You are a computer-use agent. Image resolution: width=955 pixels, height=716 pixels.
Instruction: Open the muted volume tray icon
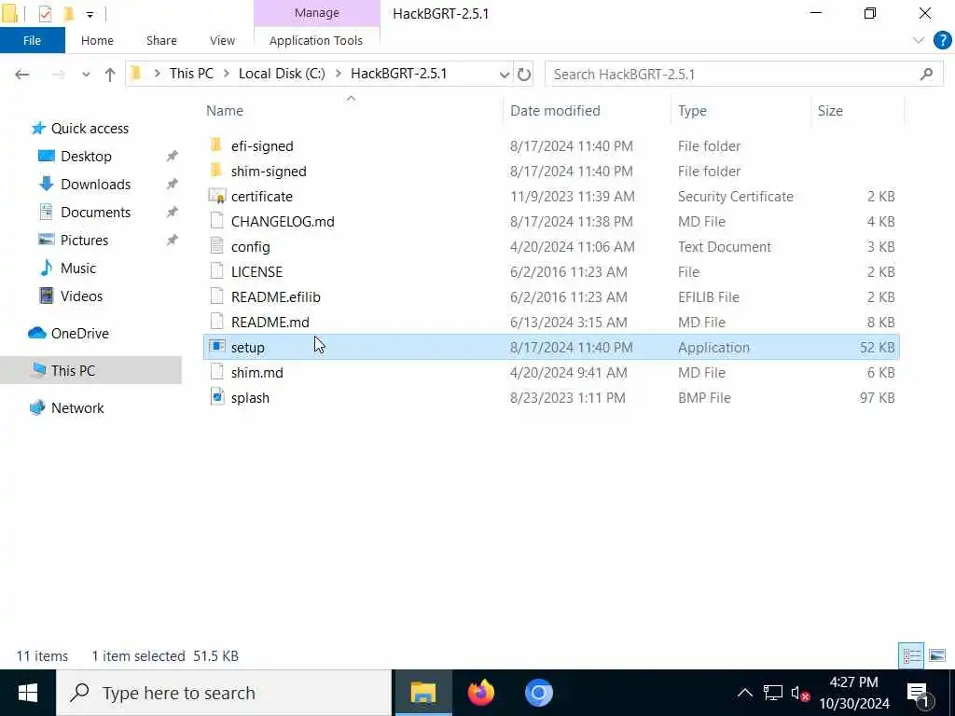pos(799,694)
